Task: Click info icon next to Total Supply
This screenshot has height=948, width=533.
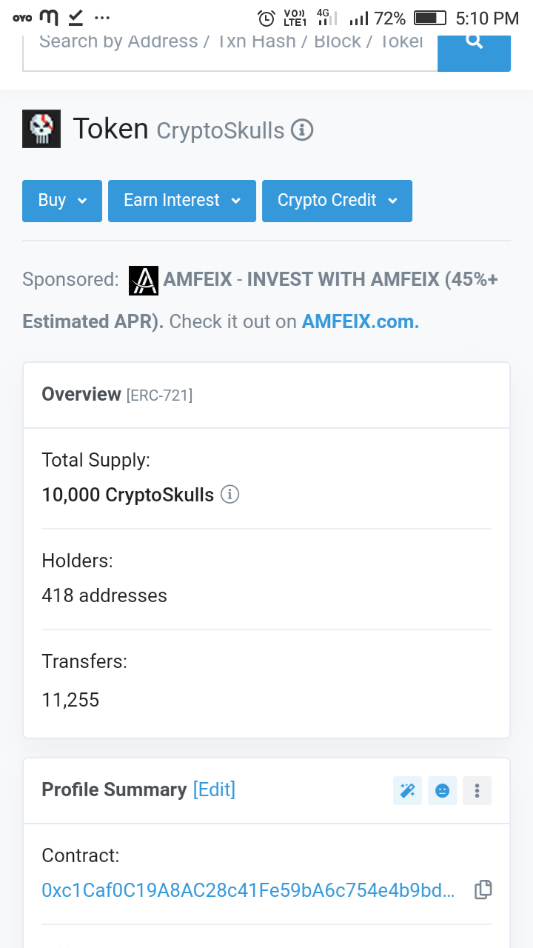Action: (x=230, y=494)
